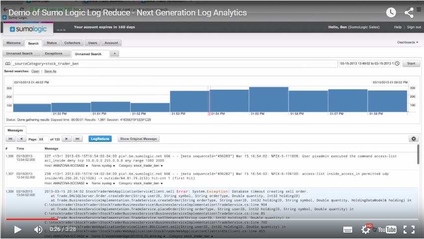Expand Category dropdown on message 1,306

coord(162,166)
